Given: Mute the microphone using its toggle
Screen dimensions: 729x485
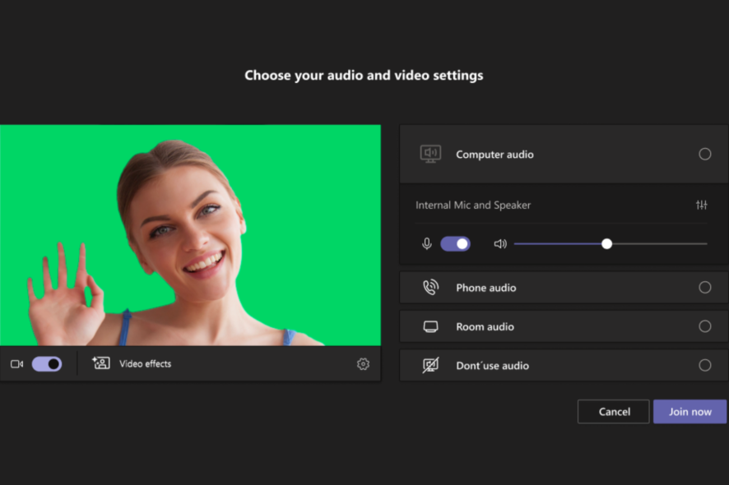Looking at the screenshot, I should point(455,243).
